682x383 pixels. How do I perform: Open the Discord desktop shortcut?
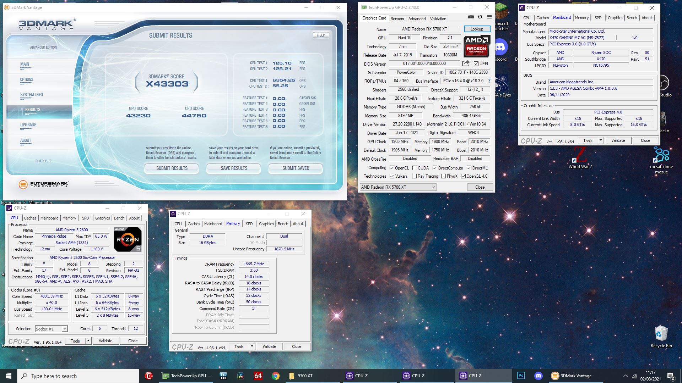[x=500, y=50]
